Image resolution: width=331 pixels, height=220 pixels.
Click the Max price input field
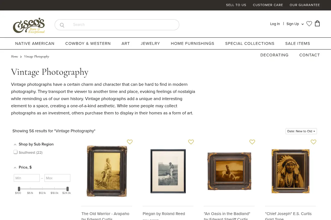pyautogui.click(x=57, y=178)
